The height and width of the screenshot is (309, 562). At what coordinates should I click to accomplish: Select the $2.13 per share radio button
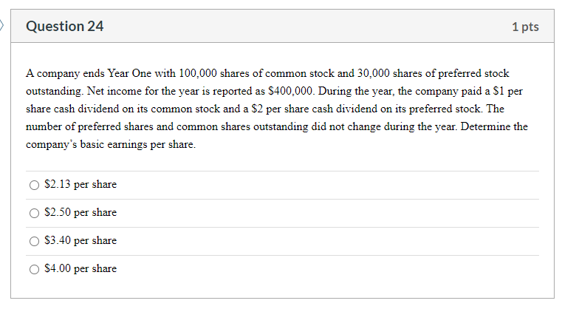pos(34,186)
